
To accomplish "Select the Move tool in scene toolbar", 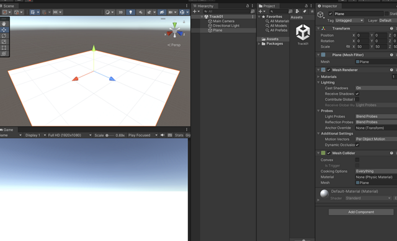I will tap(4, 30).
